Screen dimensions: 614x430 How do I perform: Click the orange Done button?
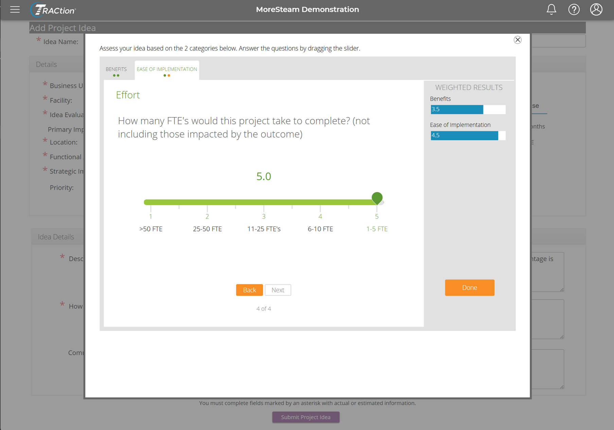[x=470, y=287]
